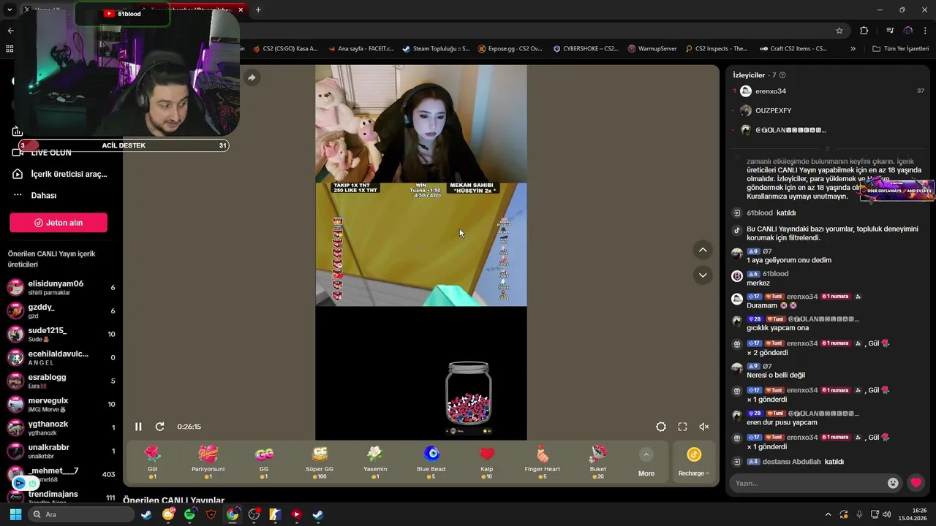Image resolution: width=936 pixels, height=526 pixels.
Task: Open the Steam Topluluğu bookmark
Action: click(x=435, y=49)
